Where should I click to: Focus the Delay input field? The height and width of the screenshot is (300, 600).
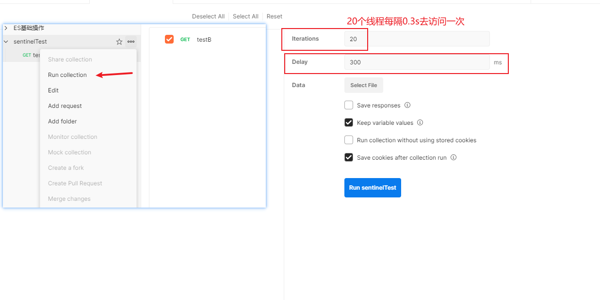(417, 62)
